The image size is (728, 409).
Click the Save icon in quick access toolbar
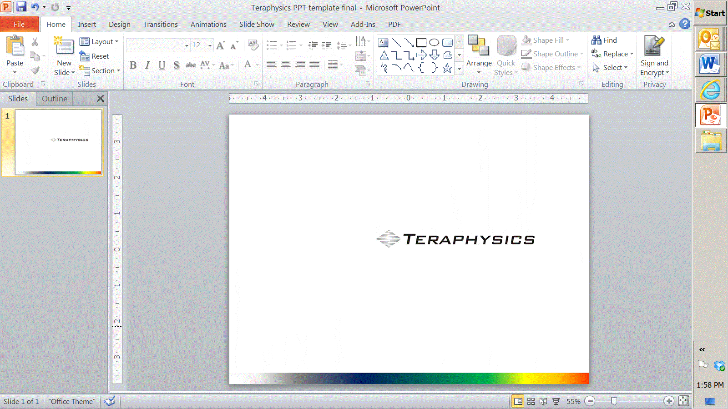21,7
